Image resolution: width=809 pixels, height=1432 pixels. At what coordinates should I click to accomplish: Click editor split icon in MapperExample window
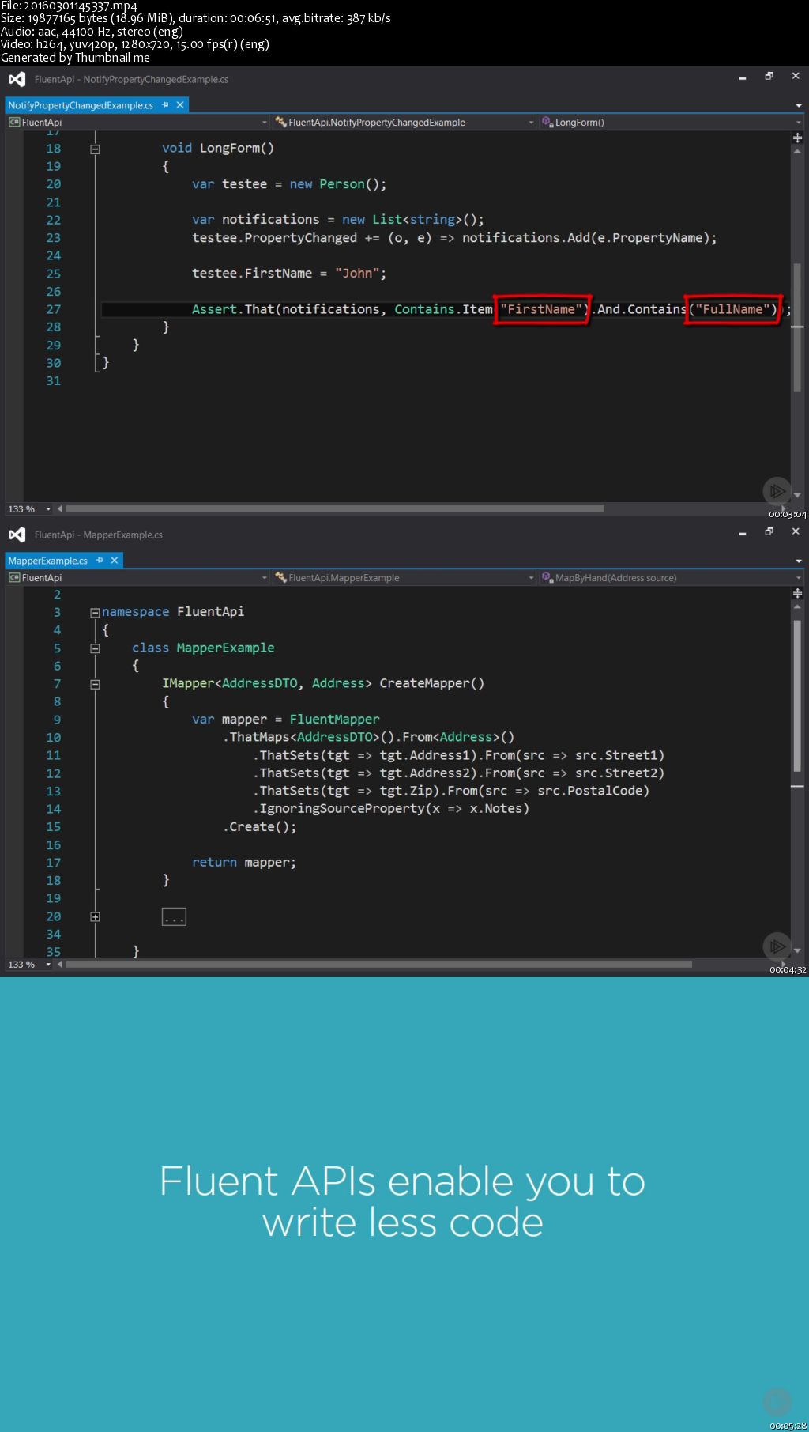tap(797, 593)
